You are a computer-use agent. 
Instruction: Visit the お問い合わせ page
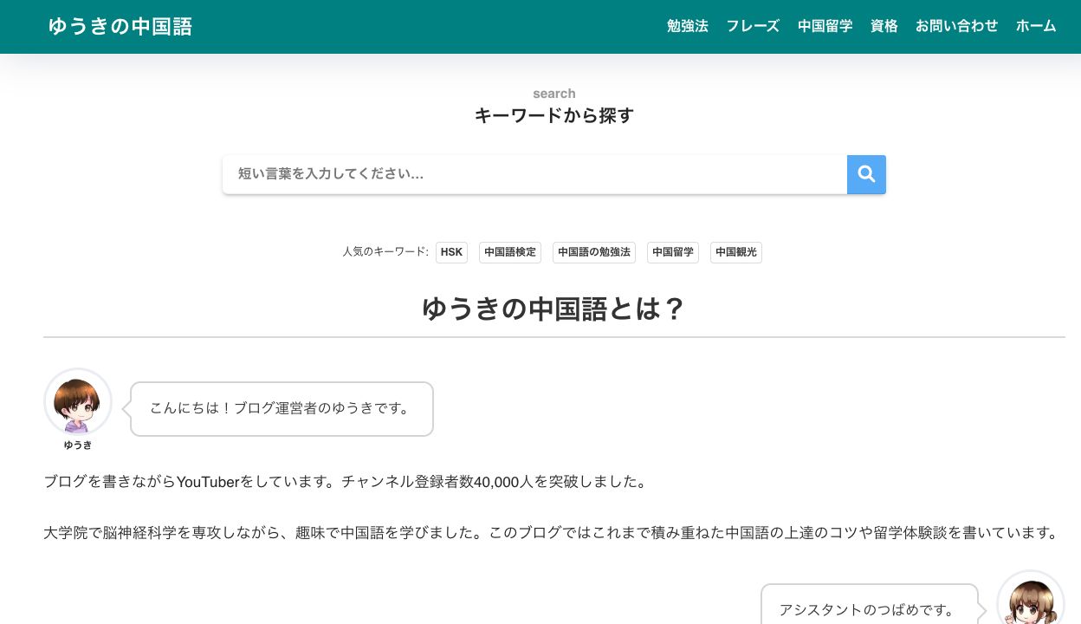(x=957, y=26)
